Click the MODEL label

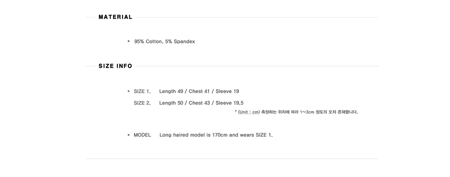click(x=142, y=135)
